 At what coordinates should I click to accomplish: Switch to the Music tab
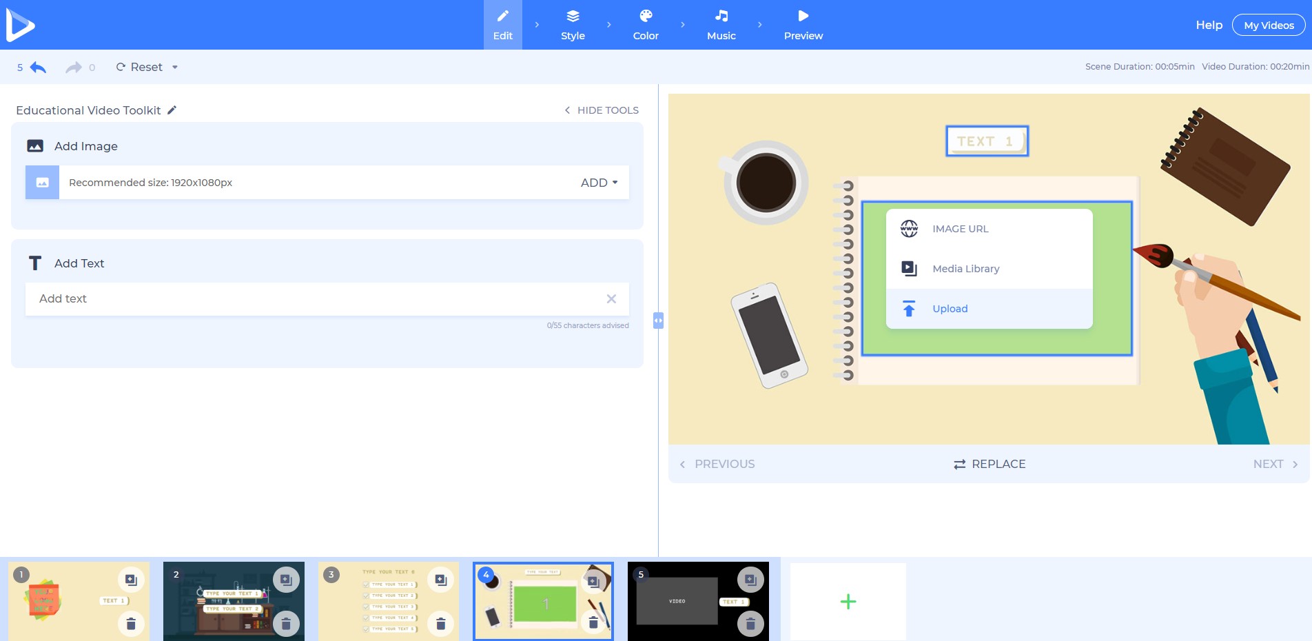[721, 25]
